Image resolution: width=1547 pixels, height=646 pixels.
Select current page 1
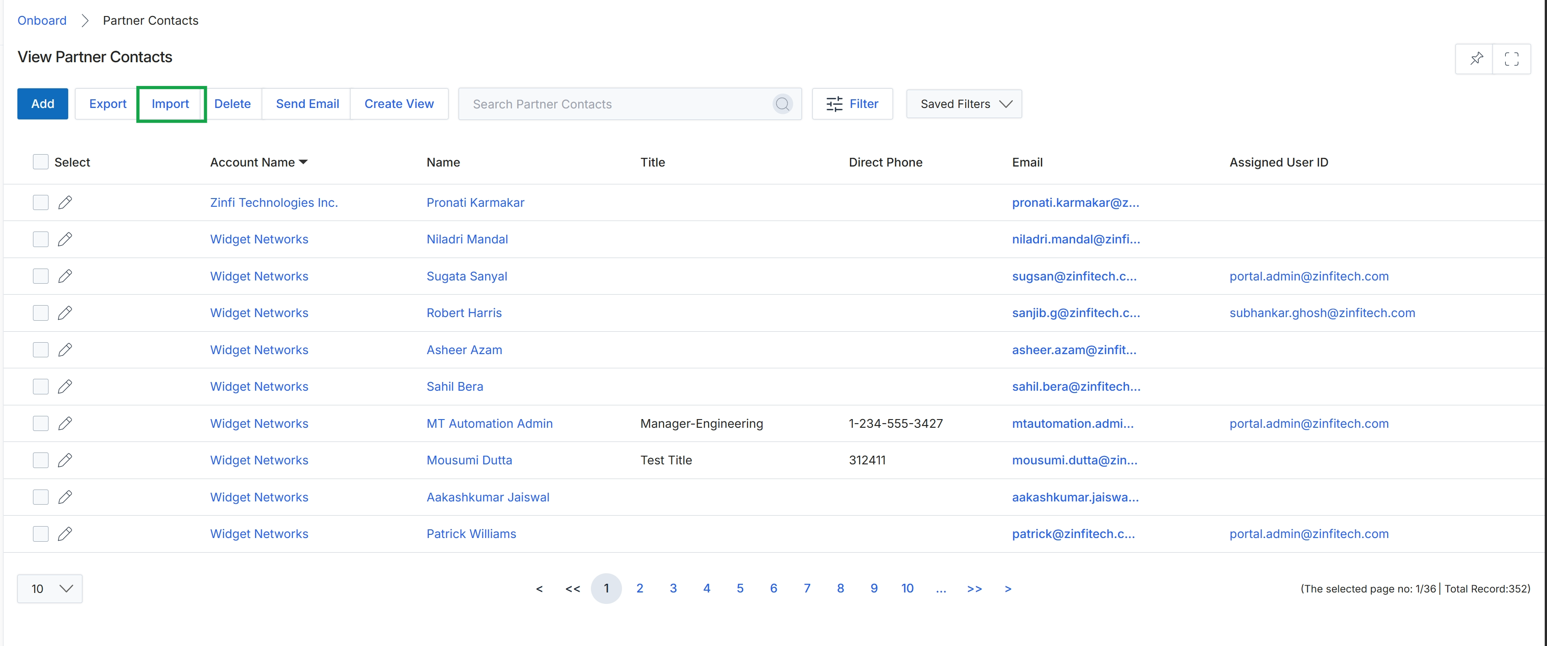pos(606,588)
